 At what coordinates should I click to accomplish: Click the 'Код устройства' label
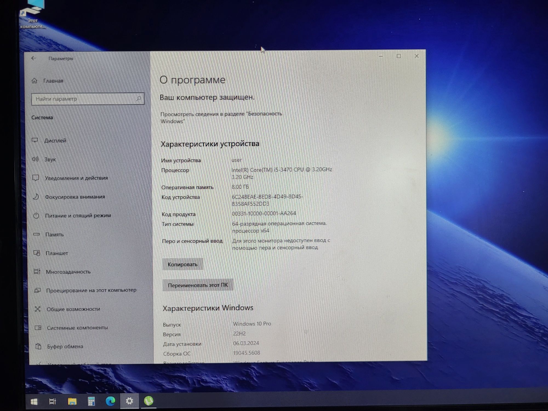pyautogui.click(x=181, y=197)
